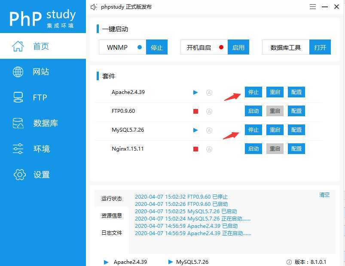Screen dimensions: 345x266
Task: Open the Nginx1.15.11 配置 settings
Action: pos(296,149)
